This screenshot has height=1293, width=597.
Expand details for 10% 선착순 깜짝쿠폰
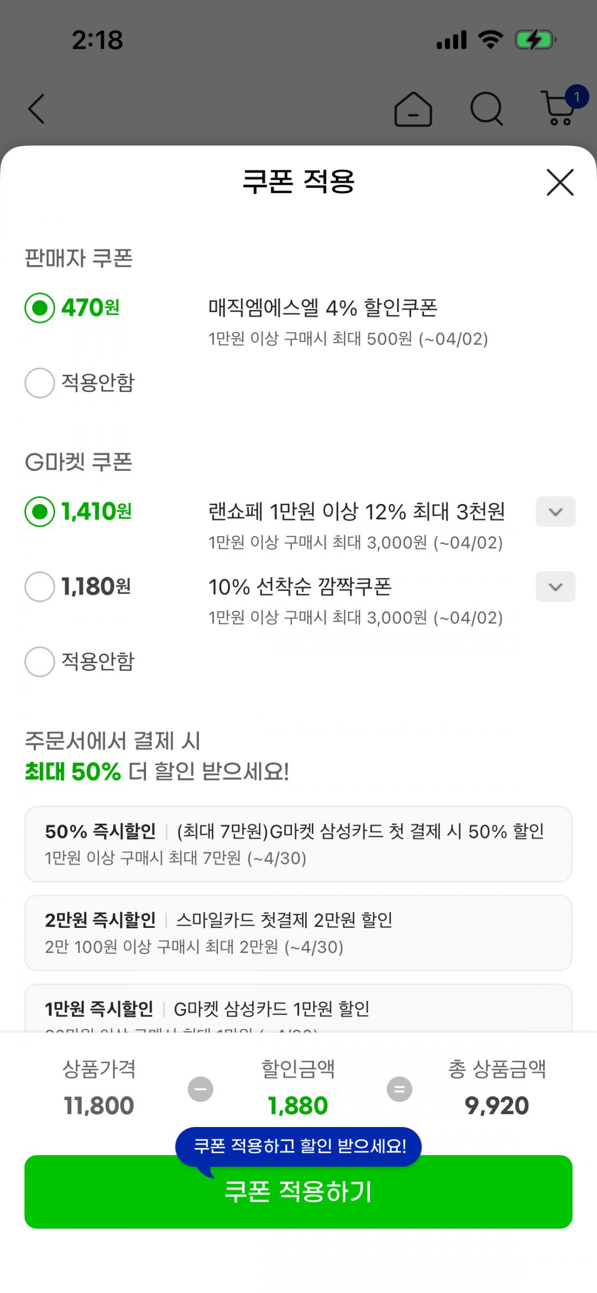(x=555, y=587)
